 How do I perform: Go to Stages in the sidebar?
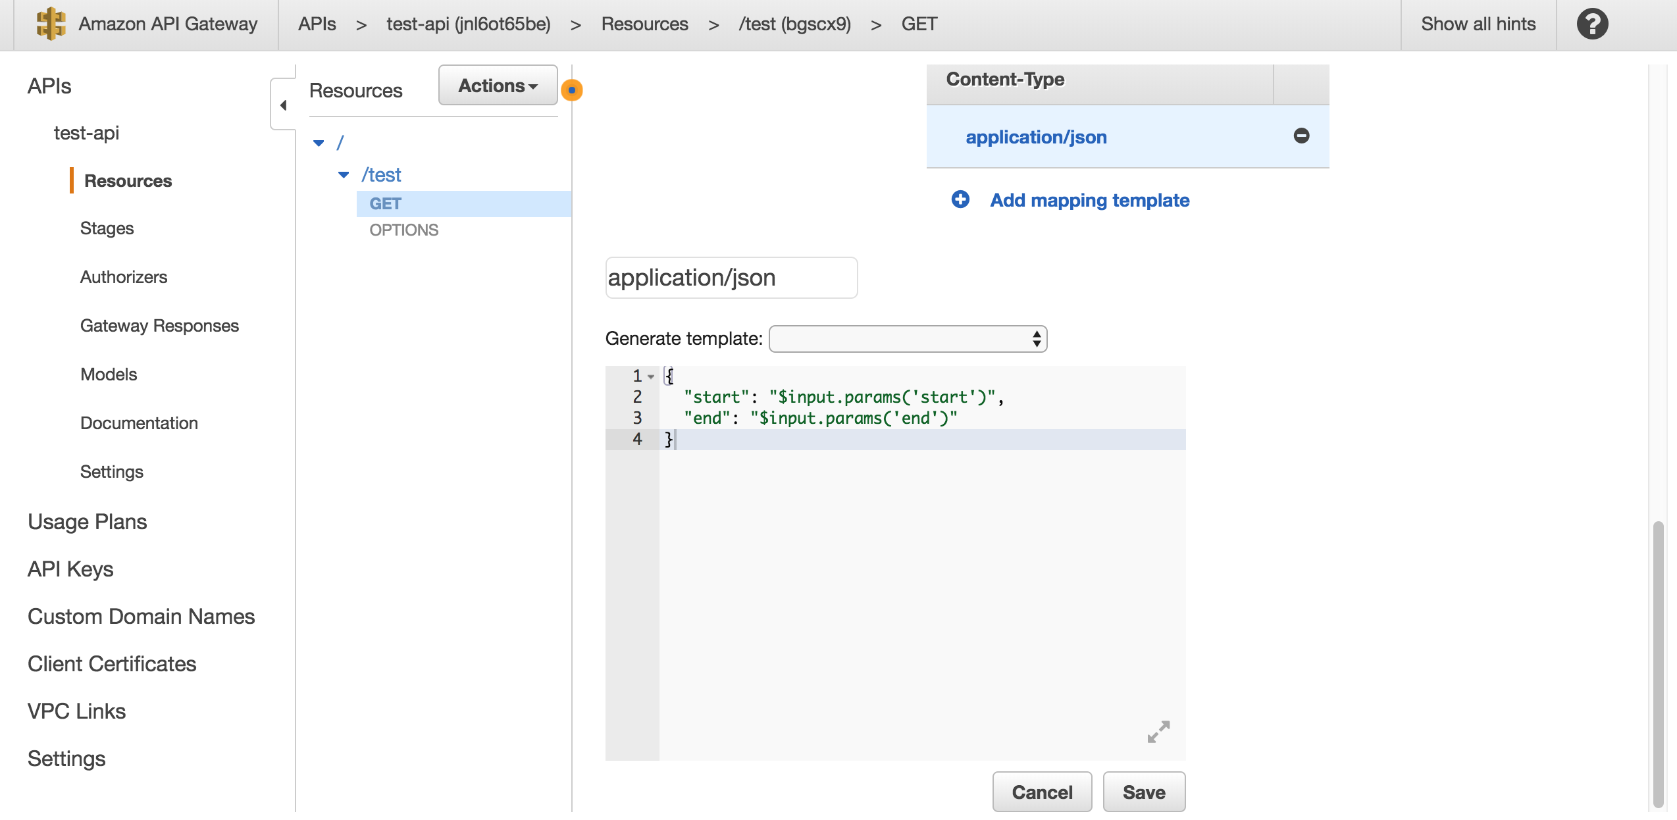[107, 228]
